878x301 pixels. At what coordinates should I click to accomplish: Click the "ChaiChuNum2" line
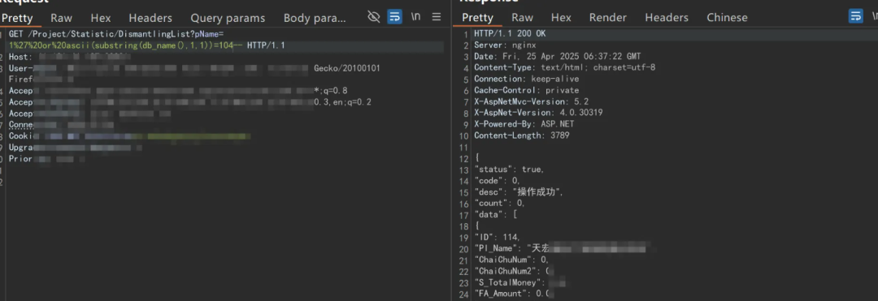tap(514, 271)
